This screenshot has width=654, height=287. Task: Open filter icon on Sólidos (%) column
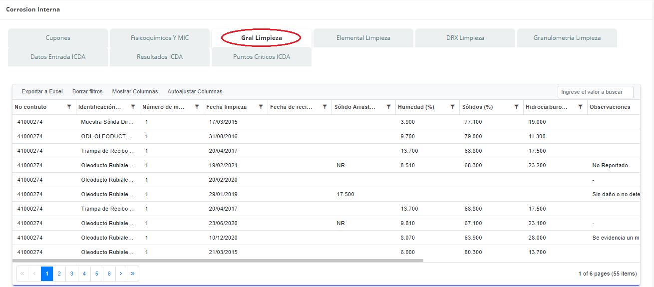point(516,107)
